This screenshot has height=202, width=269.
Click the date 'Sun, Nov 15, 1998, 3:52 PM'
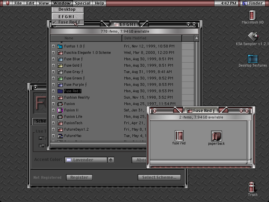[x=148, y=98]
